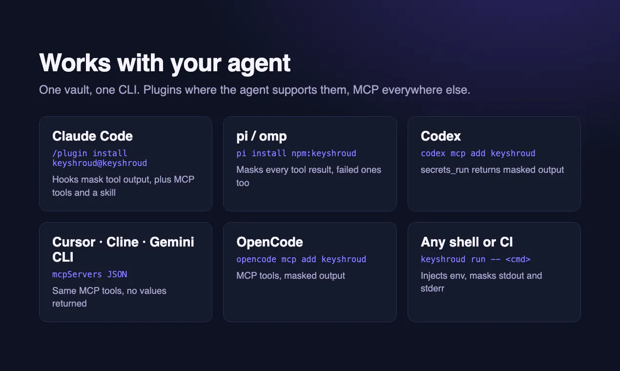Image resolution: width=620 pixels, height=371 pixels.
Task: Select the pi install npm:keyshroud command
Action: click(x=296, y=153)
